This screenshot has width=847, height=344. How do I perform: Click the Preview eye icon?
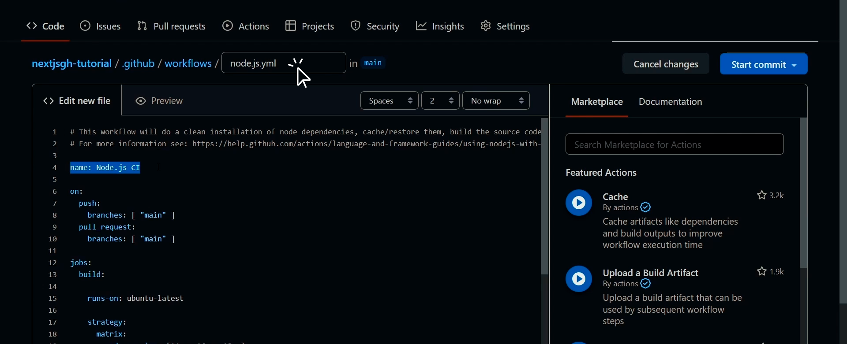pyautogui.click(x=140, y=101)
